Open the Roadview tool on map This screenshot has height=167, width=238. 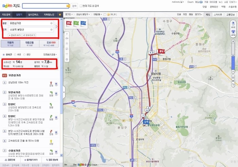pyautogui.click(x=233, y=24)
